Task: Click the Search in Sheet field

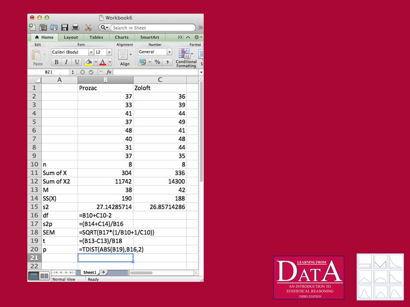Action: click(x=153, y=28)
